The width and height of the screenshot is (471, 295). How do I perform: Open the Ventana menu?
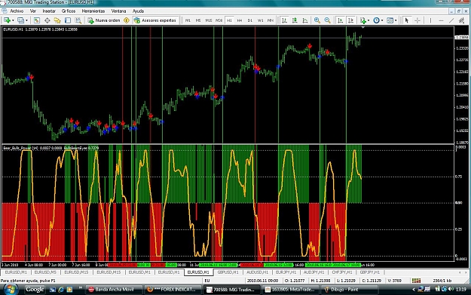(x=118, y=11)
